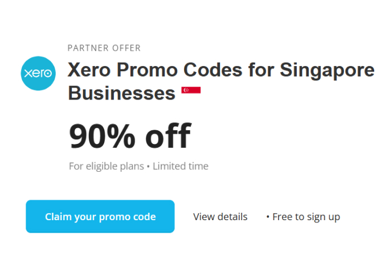Click the Singapore flag icon

pos(191,91)
